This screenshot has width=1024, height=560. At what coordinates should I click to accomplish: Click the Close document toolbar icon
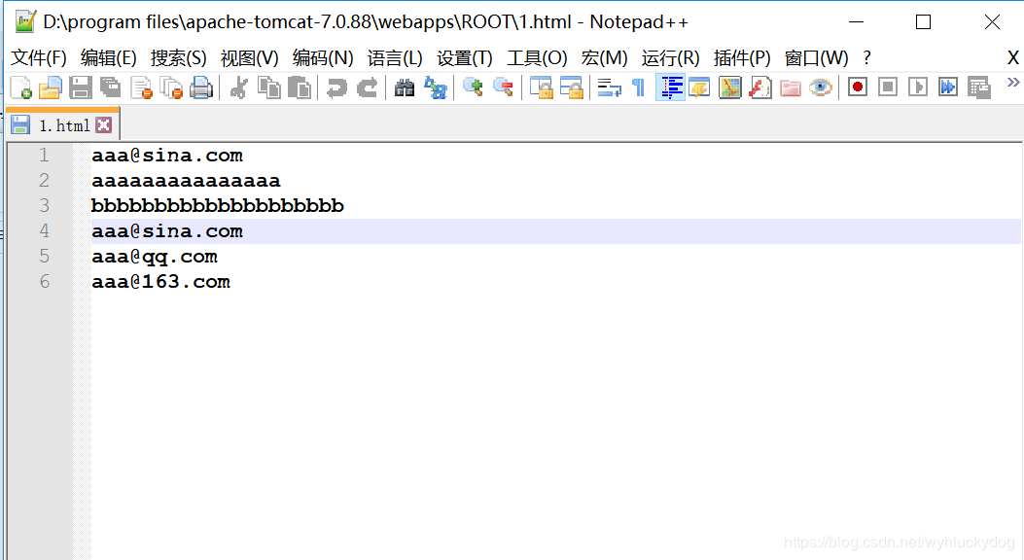(x=141, y=87)
